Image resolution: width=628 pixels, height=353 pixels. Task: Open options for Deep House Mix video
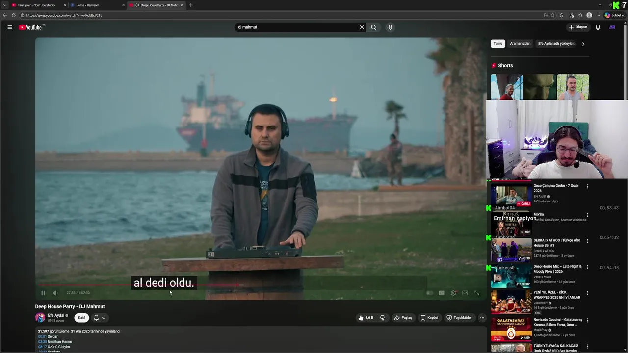point(587,267)
